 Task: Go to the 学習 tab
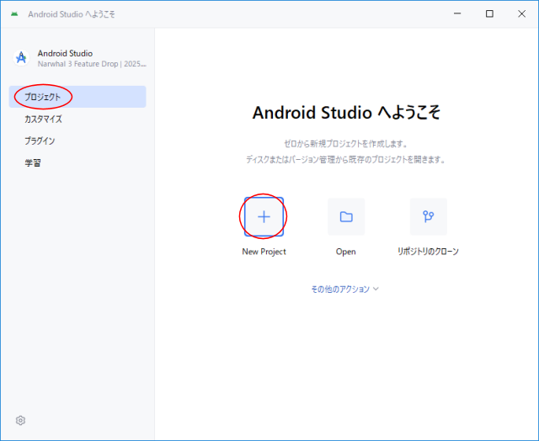pos(33,162)
